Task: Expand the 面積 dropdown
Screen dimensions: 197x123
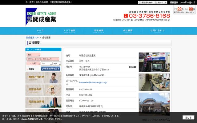Action: [x=57, y=64]
